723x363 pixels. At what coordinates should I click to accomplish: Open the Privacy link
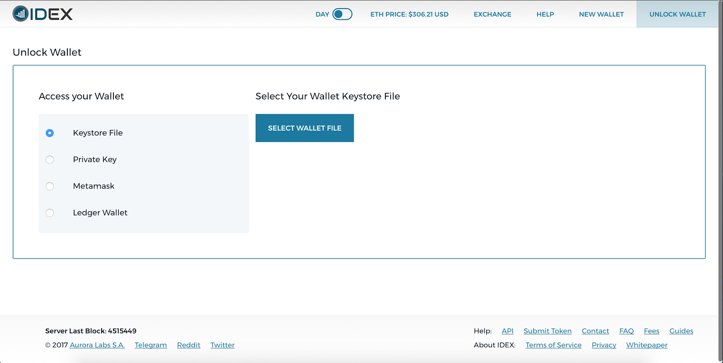[x=604, y=345]
